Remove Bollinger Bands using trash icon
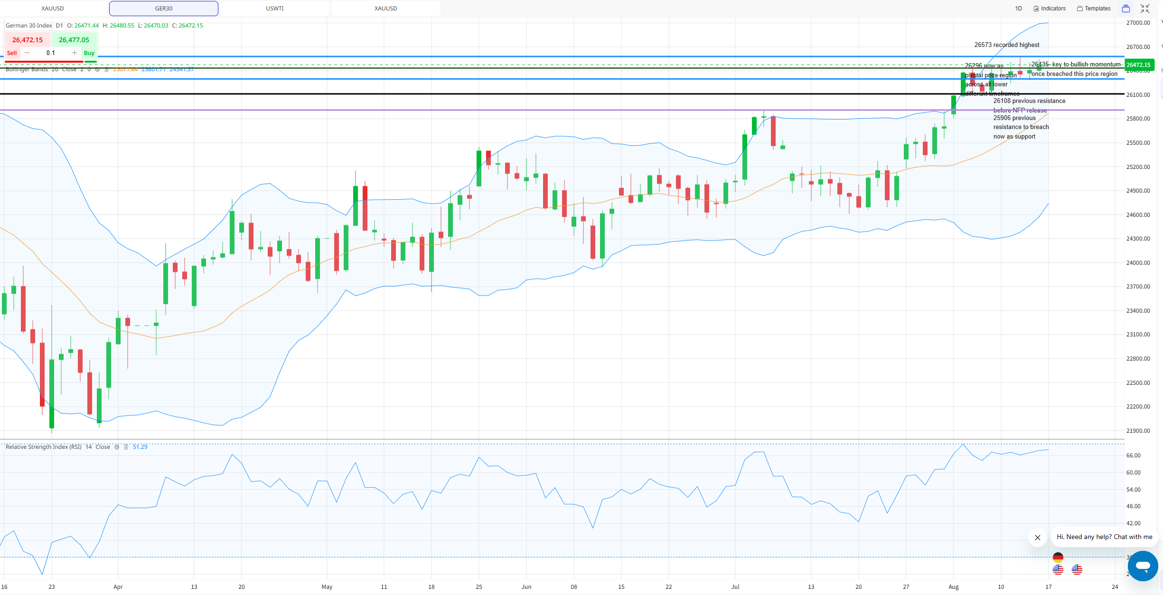This screenshot has height=595, width=1163. [x=106, y=69]
